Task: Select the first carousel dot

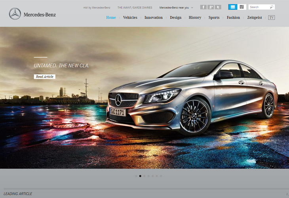Action: [x=136, y=176]
